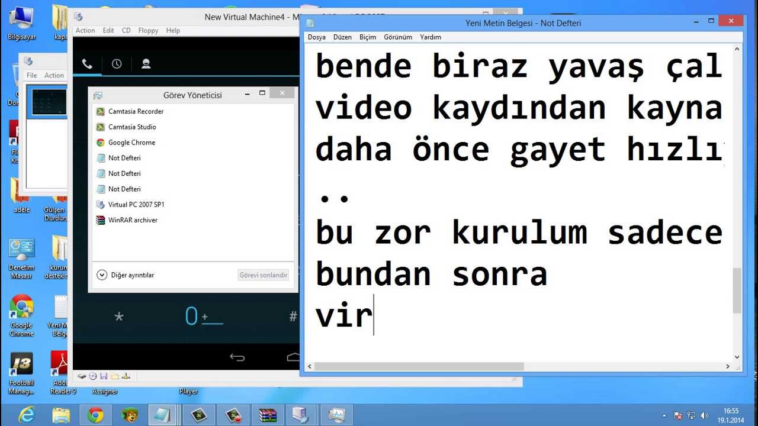758x426 pixels.
Task: Open Biçim menu in Notepad
Action: click(368, 37)
